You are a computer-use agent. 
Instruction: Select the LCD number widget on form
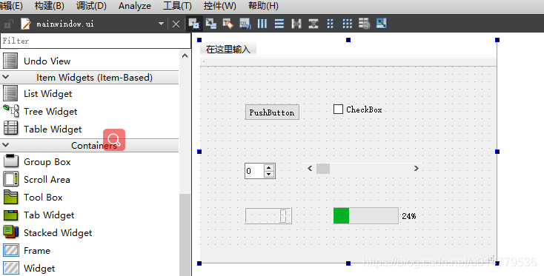(x=268, y=216)
